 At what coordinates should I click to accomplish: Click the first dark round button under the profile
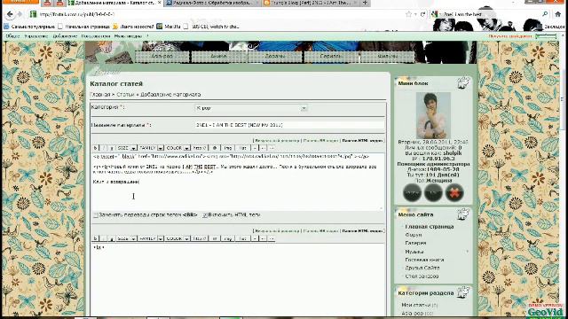(x=412, y=192)
